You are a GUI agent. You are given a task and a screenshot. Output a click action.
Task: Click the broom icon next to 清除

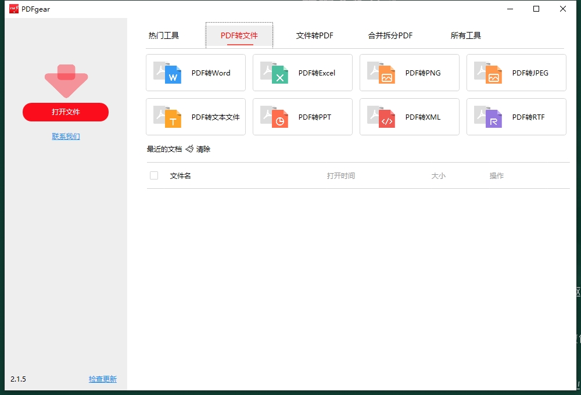(189, 149)
